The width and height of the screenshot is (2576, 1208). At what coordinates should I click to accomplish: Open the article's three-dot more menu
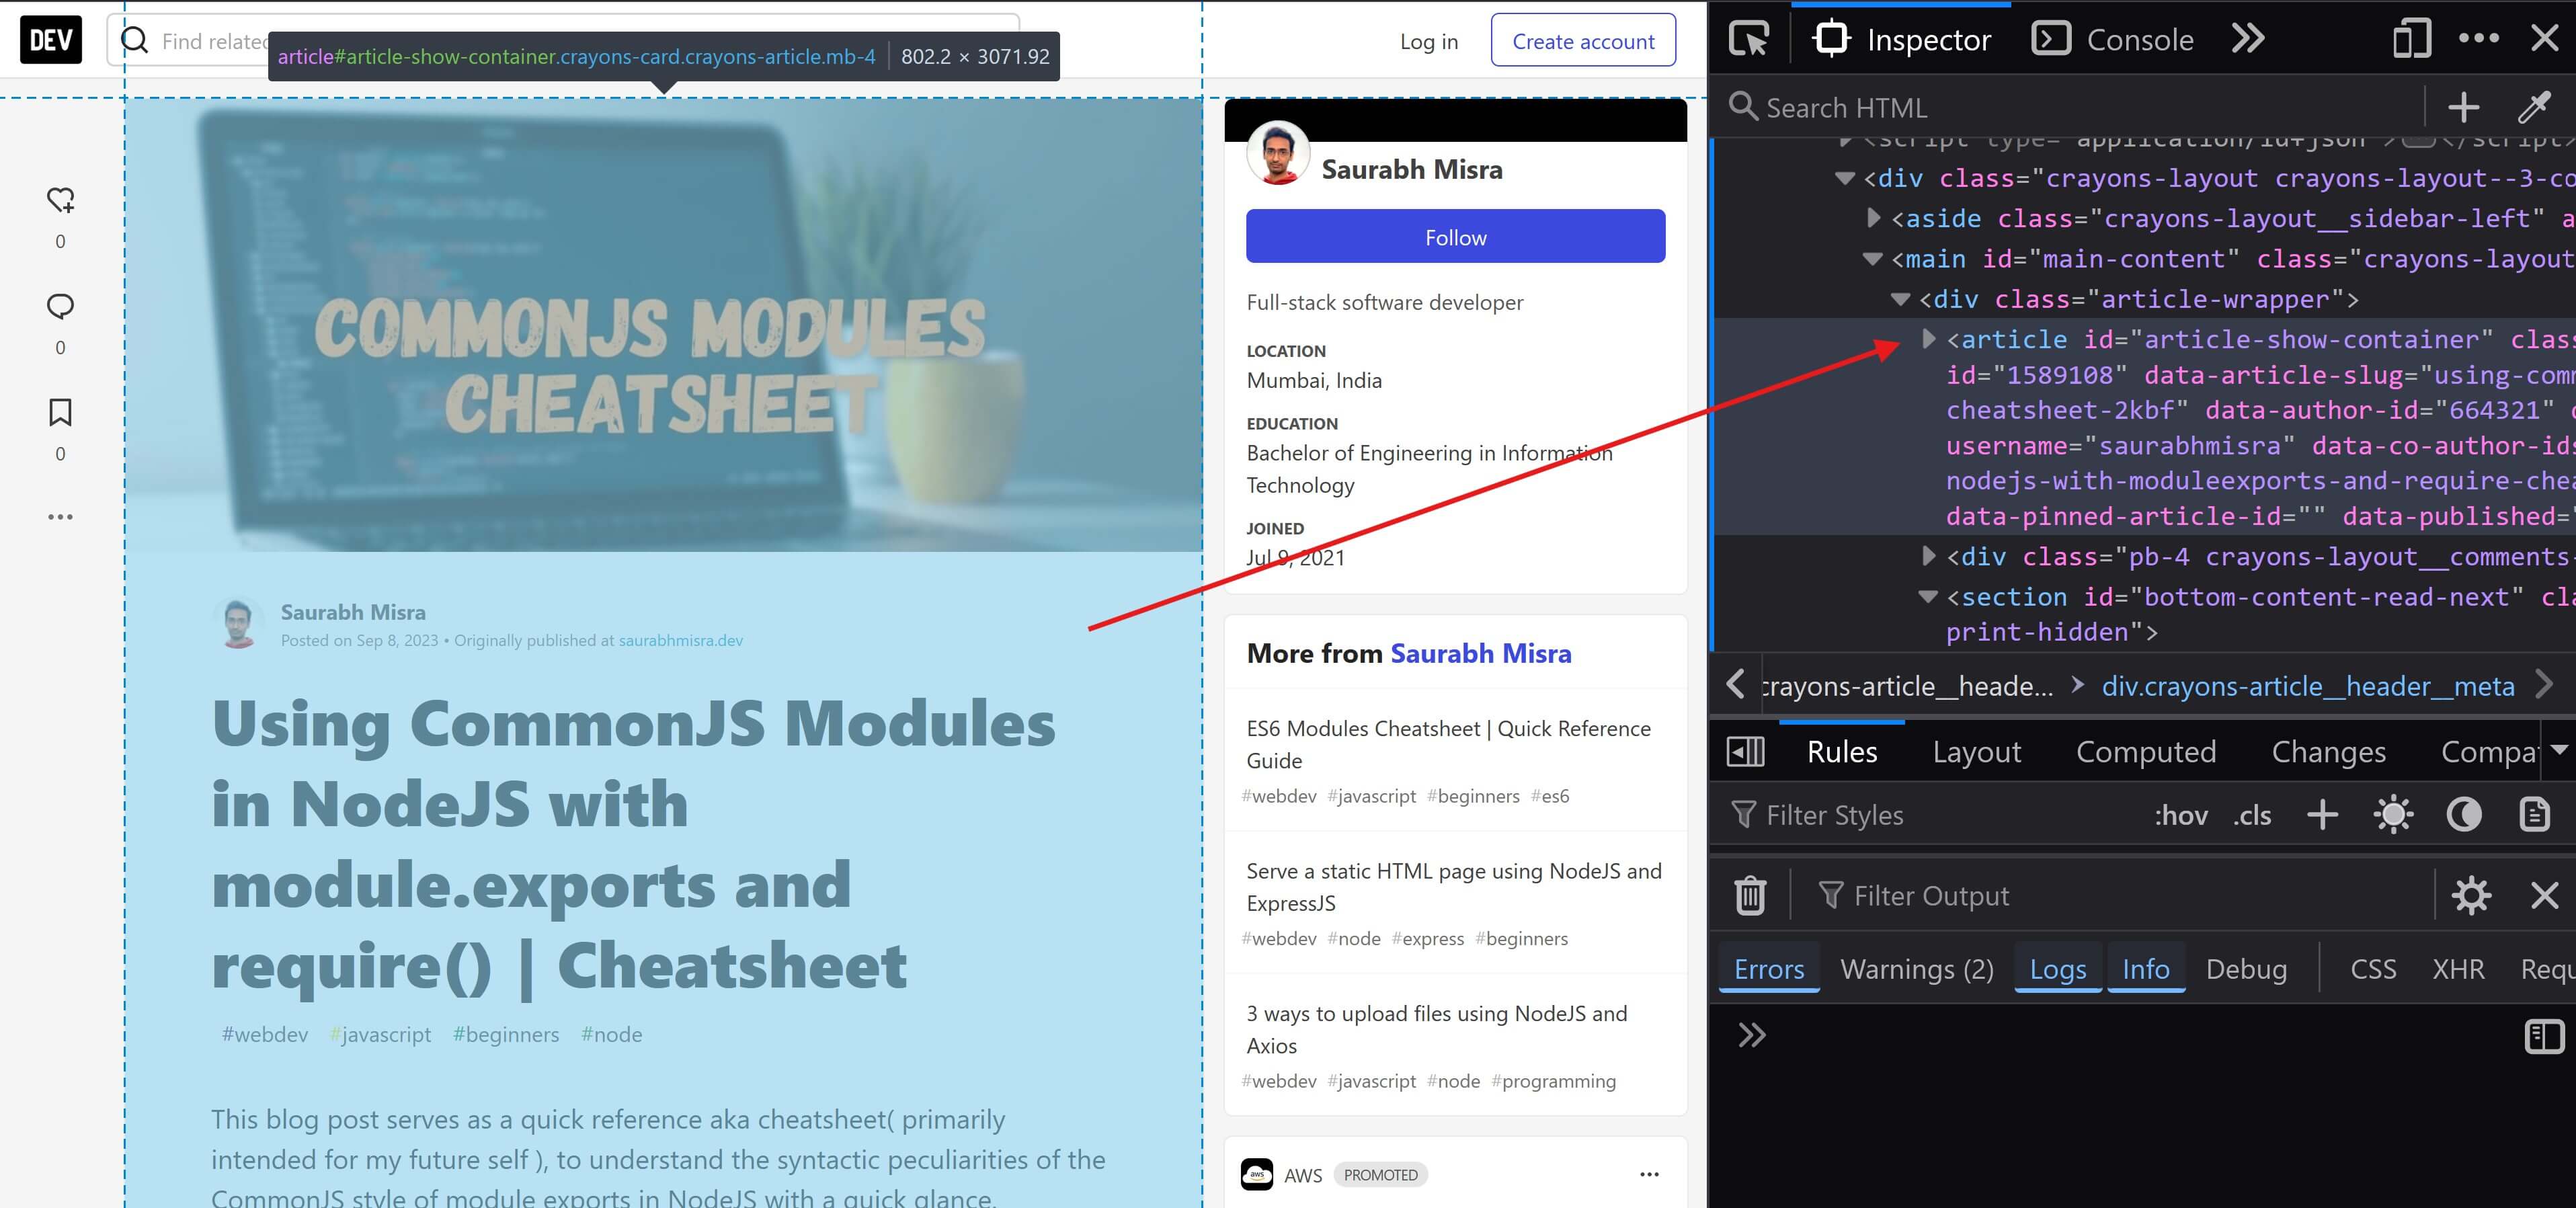[60, 517]
